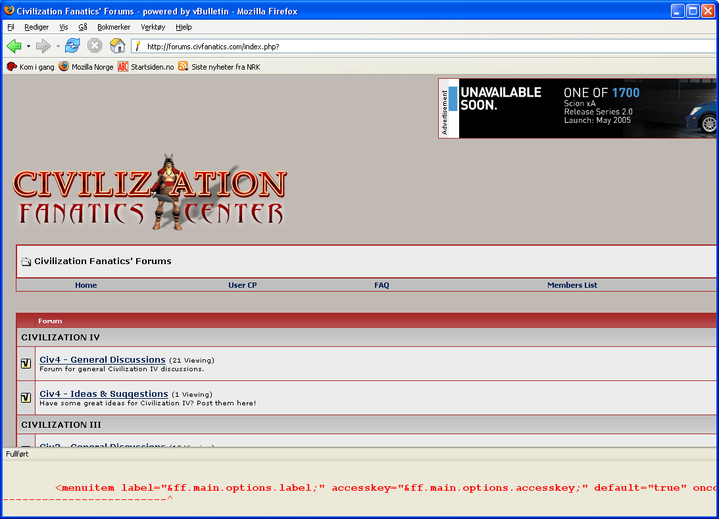Maximize the Firefox window
The height and width of the screenshot is (519, 719).
[693, 11]
